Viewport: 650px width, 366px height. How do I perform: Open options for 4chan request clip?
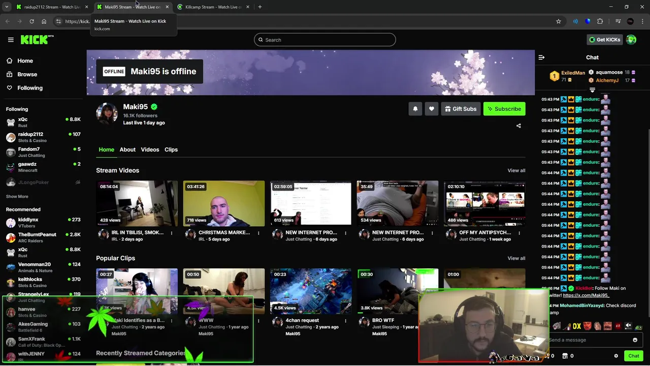[345, 321]
